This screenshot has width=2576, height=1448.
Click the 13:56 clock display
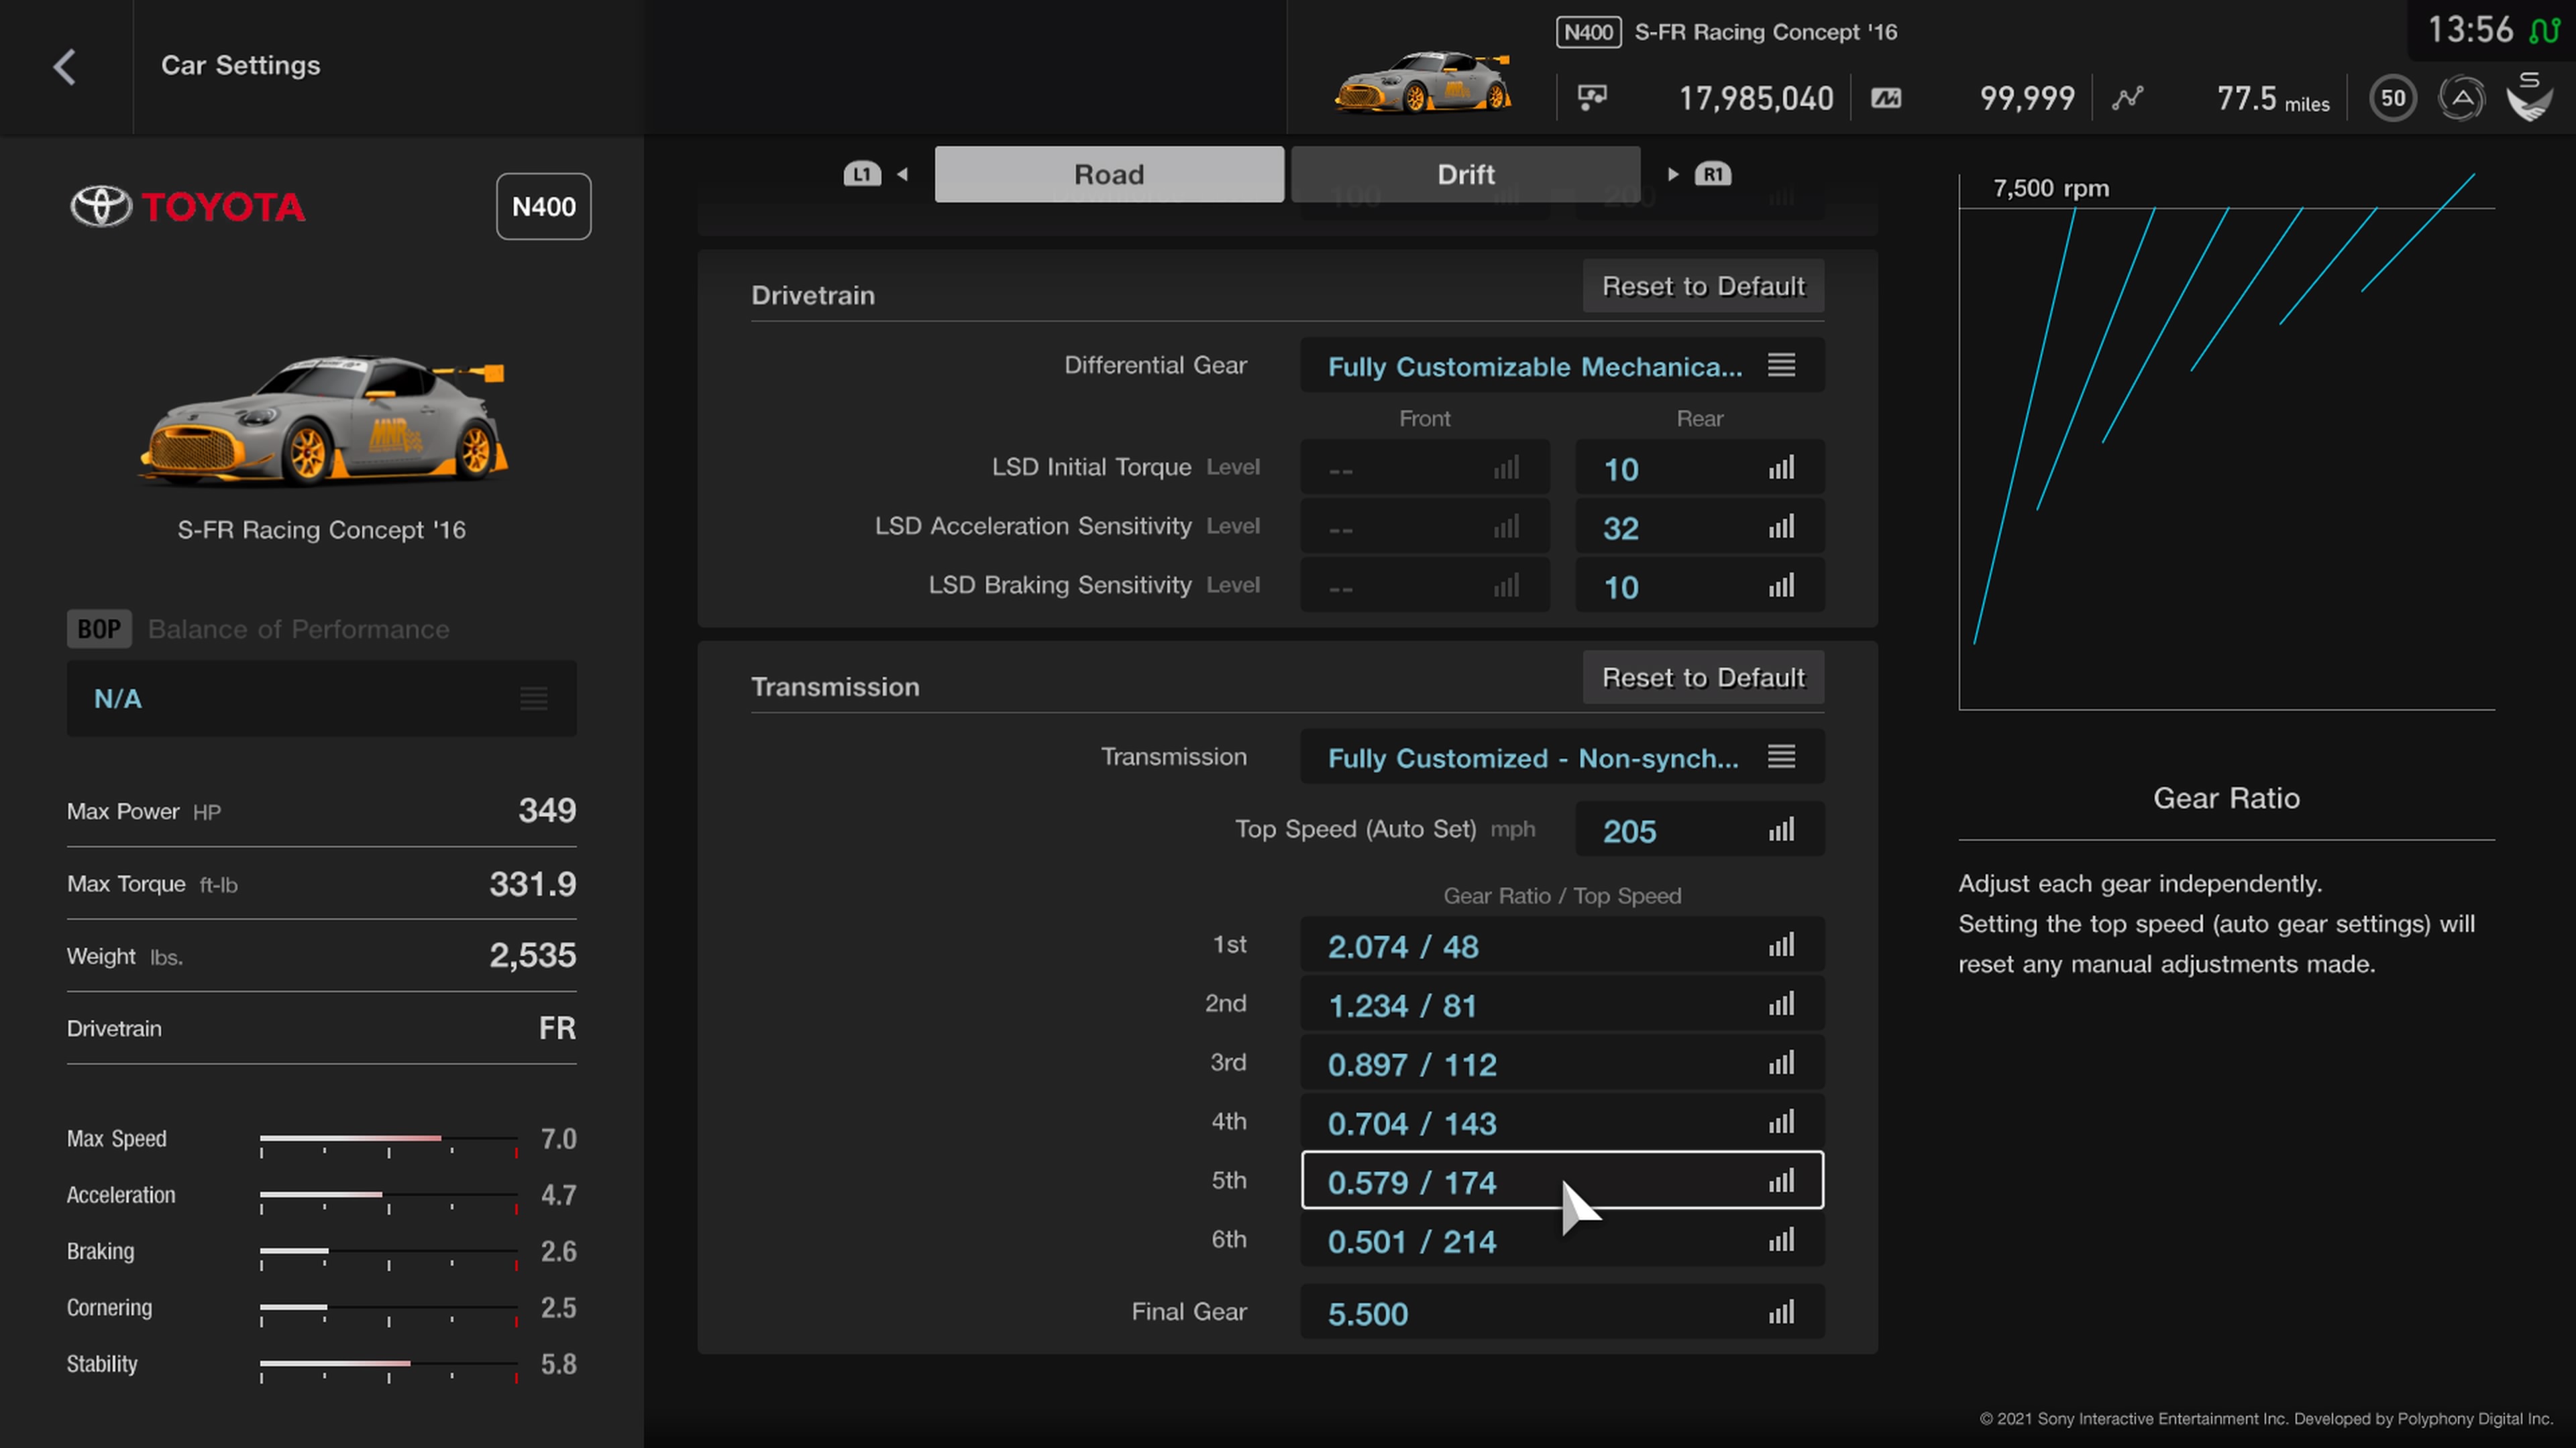pyautogui.click(x=2470, y=30)
